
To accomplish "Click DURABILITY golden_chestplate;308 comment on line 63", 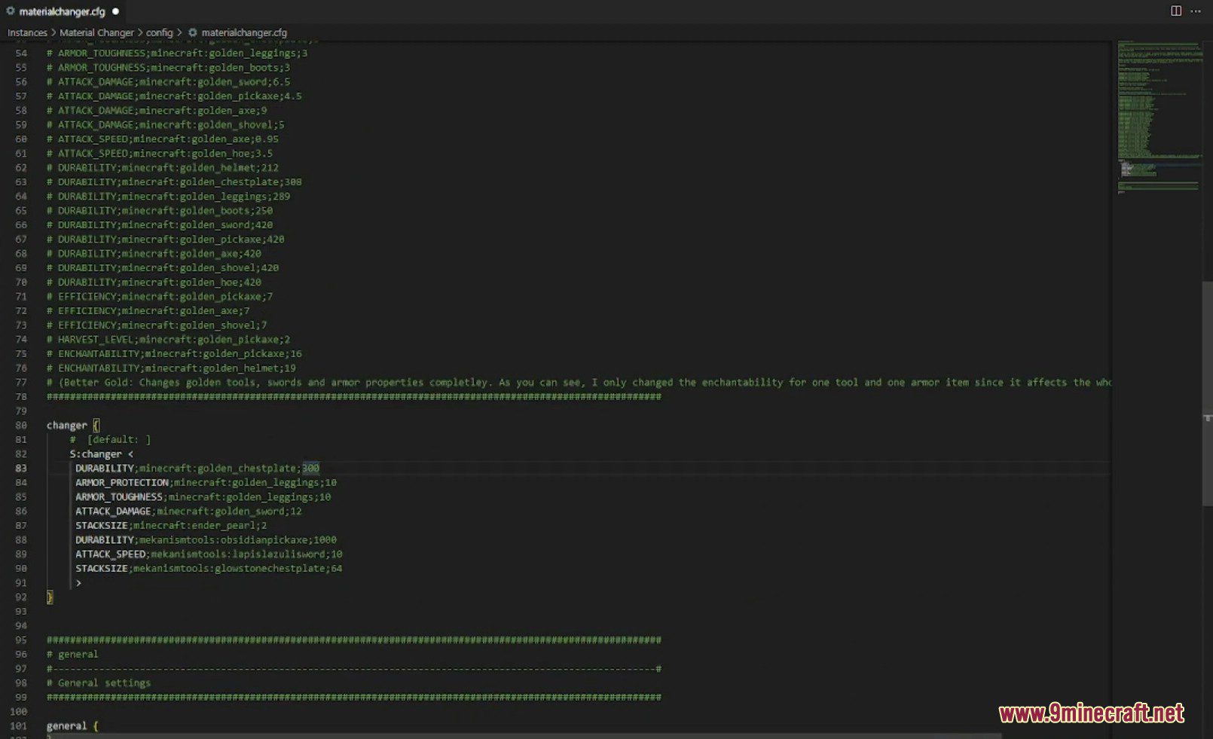I will tap(174, 182).
